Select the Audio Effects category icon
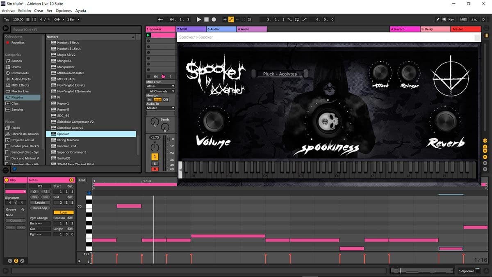 tap(8, 79)
